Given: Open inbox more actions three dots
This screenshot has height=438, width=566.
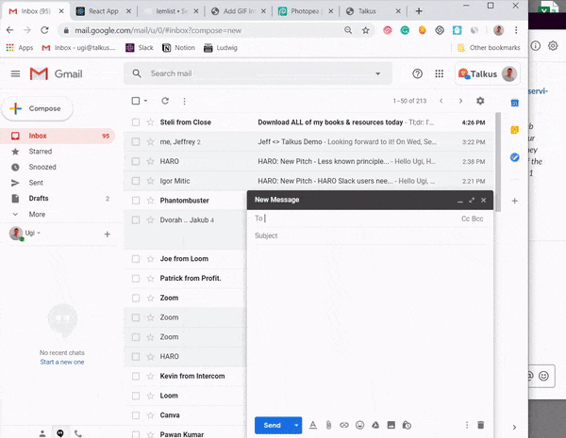Looking at the screenshot, I should 185,102.
